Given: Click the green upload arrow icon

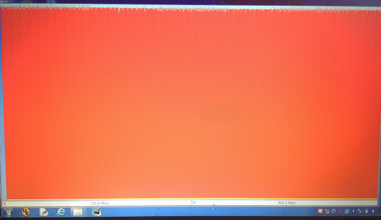Looking at the screenshot, I should coord(194,203).
